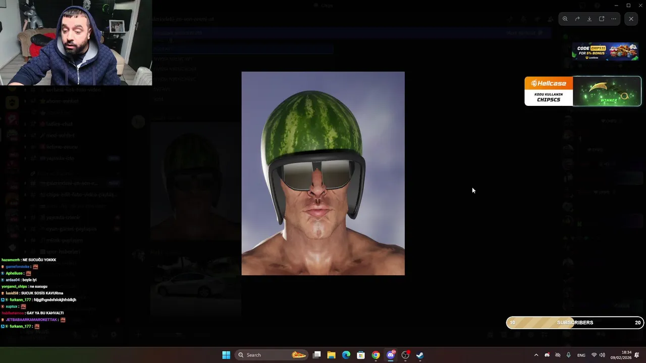Open File Explorer from the taskbar
Image resolution: width=646 pixels, height=363 pixels.
click(x=332, y=355)
